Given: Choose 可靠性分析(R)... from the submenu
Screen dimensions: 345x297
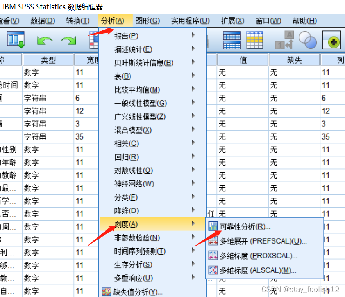Looking at the screenshot, I should click(x=265, y=226).
